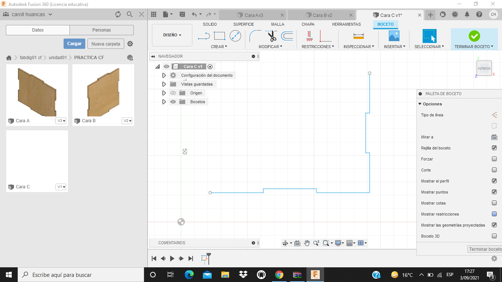Open the help question mark menu

coord(479,14)
